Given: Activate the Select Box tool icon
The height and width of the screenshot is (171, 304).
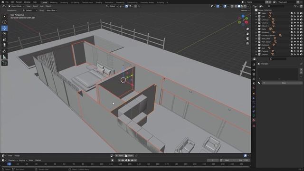Looking at the screenshot, I should click(x=4, y=16).
